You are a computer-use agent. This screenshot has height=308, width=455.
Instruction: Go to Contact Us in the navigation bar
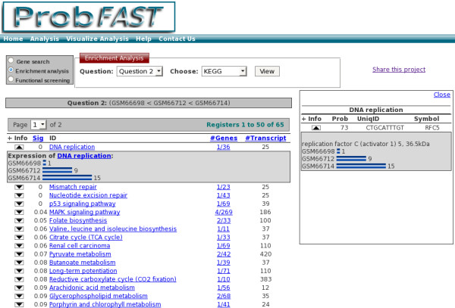click(x=177, y=39)
